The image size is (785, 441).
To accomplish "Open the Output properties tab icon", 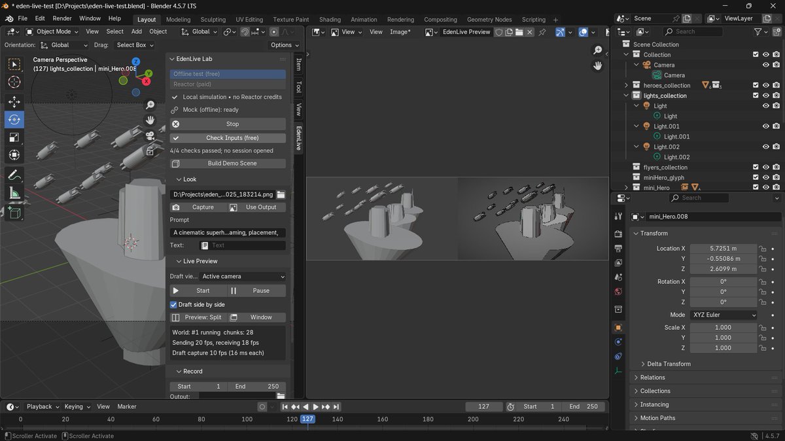I will (x=618, y=248).
